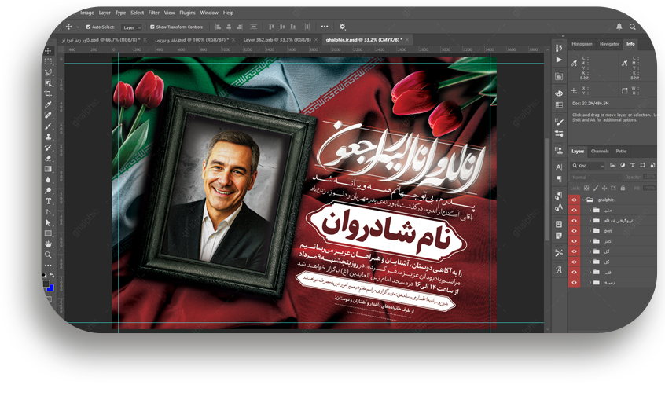
Task: Open the options bar settings gear
Action: point(342,27)
